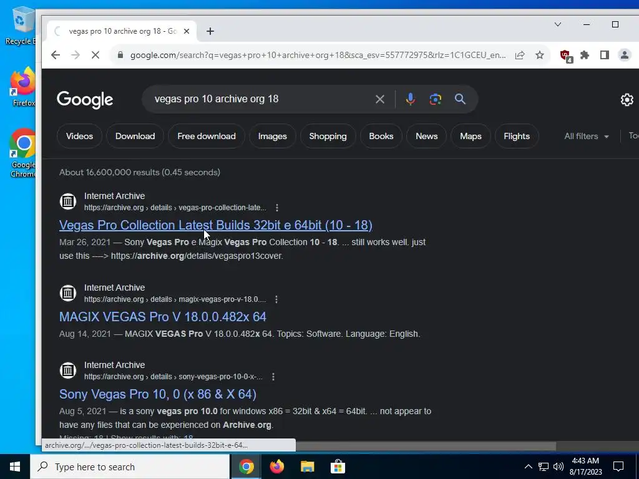Open more options for Sony Vegas Pro 10 result
This screenshot has width=639, height=479.
273,377
